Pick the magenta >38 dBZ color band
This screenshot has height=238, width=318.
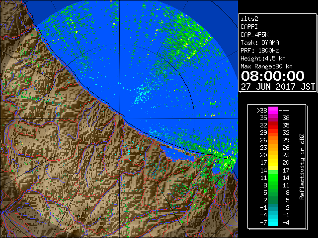[273, 111]
